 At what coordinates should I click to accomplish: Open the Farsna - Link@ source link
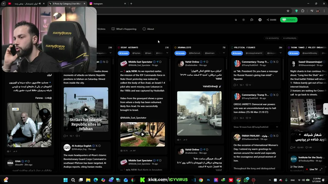click(x=44, y=98)
